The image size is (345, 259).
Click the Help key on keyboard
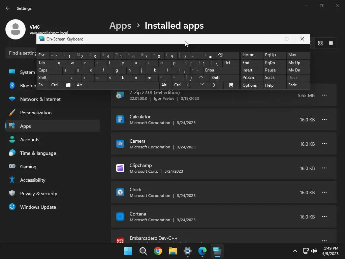pyautogui.click(x=275, y=85)
